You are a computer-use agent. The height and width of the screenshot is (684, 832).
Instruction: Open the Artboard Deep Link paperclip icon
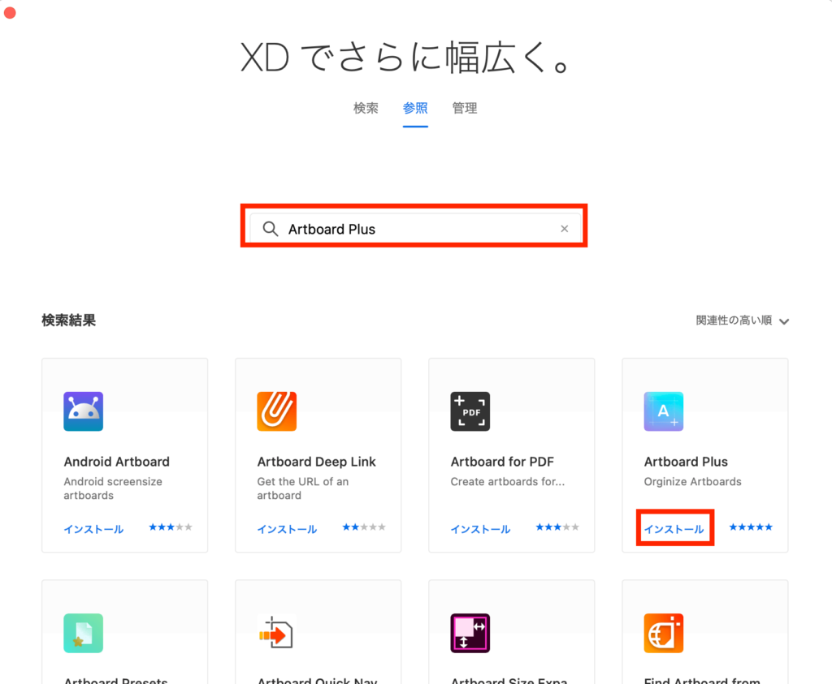pos(276,411)
